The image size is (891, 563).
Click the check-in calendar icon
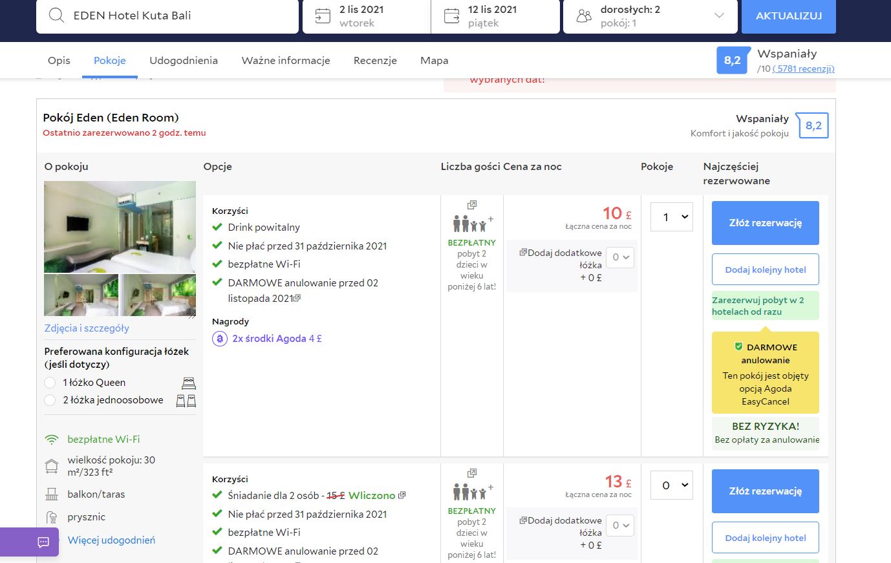click(x=322, y=16)
